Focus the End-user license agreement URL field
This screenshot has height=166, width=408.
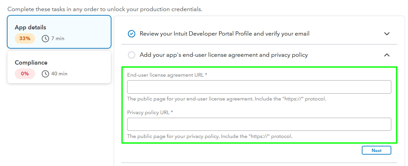point(259,87)
